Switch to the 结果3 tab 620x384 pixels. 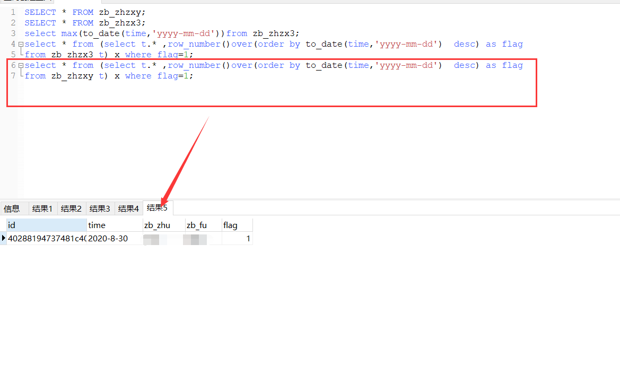100,208
